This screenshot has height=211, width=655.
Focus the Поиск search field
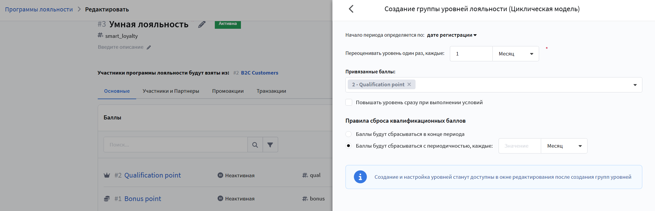pos(175,145)
